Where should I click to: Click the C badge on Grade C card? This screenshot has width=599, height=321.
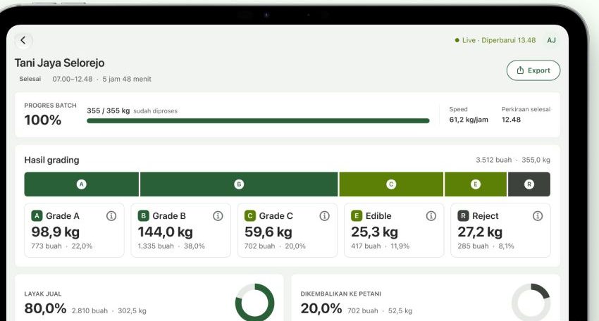click(250, 216)
